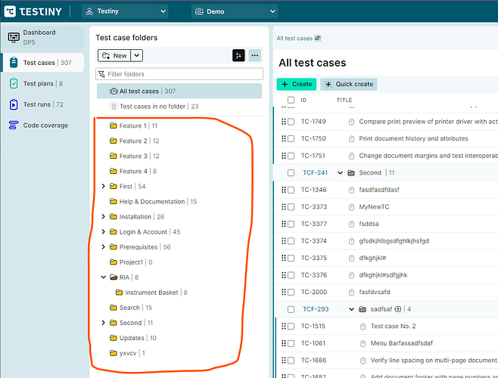Collapse the TCF-241 Second group
The image size is (498, 378).
pos(340,172)
